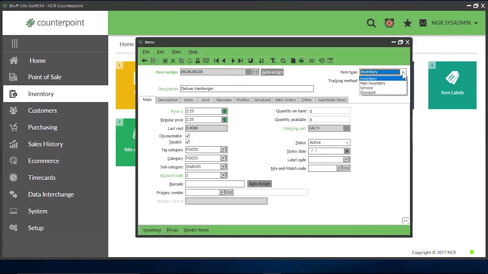Add a new item with plus icon
488x274 pixels.
[x=165, y=61]
